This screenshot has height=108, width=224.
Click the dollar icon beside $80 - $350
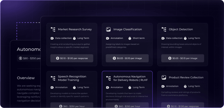pyautogui.click(x=21, y=58)
